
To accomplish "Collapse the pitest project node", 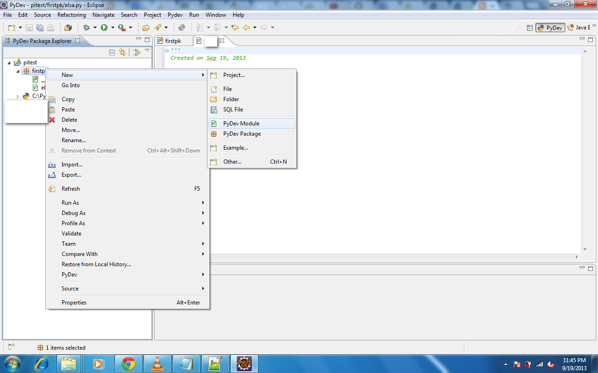I will pos(8,62).
